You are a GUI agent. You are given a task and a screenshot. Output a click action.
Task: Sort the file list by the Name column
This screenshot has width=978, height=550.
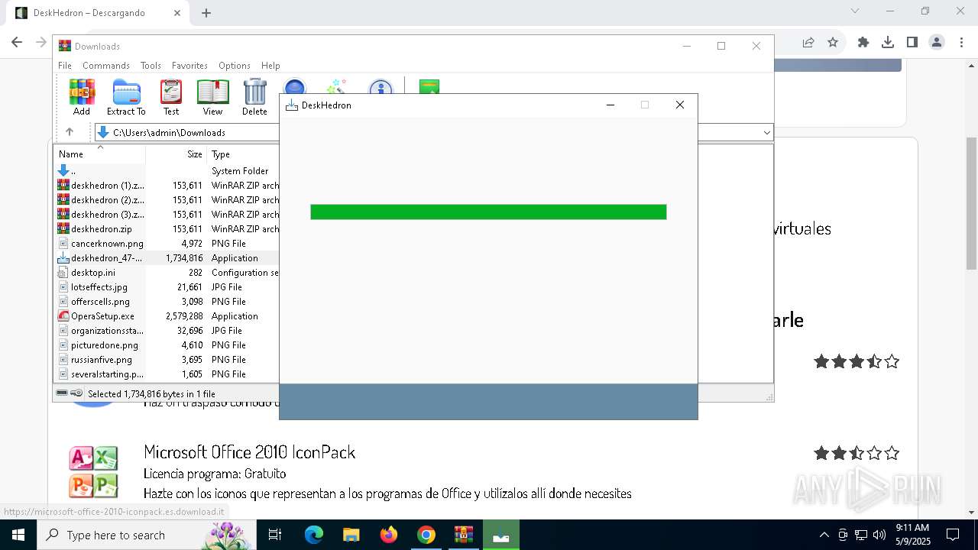[x=99, y=154]
